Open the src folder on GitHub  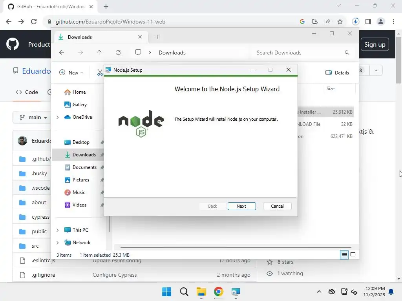[x=35, y=246]
